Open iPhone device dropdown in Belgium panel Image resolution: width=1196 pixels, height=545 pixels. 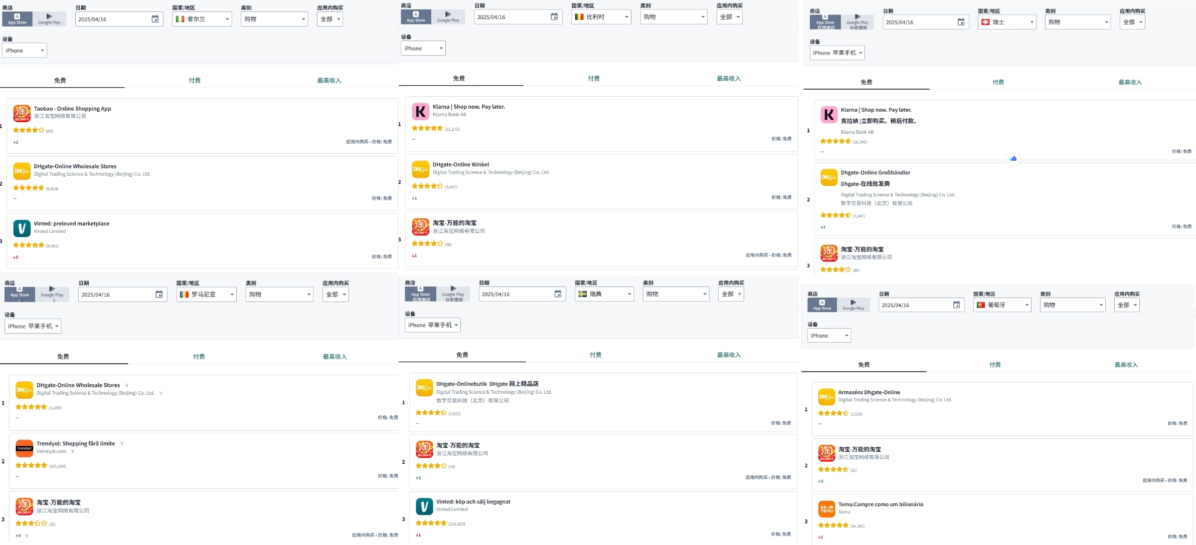point(423,49)
